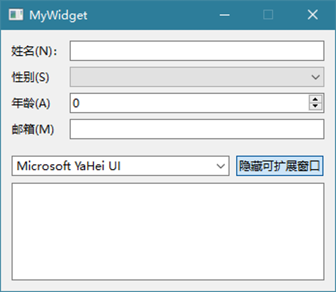Close the MyWidget window
The image size is (336, 292).
pos(313,15)
